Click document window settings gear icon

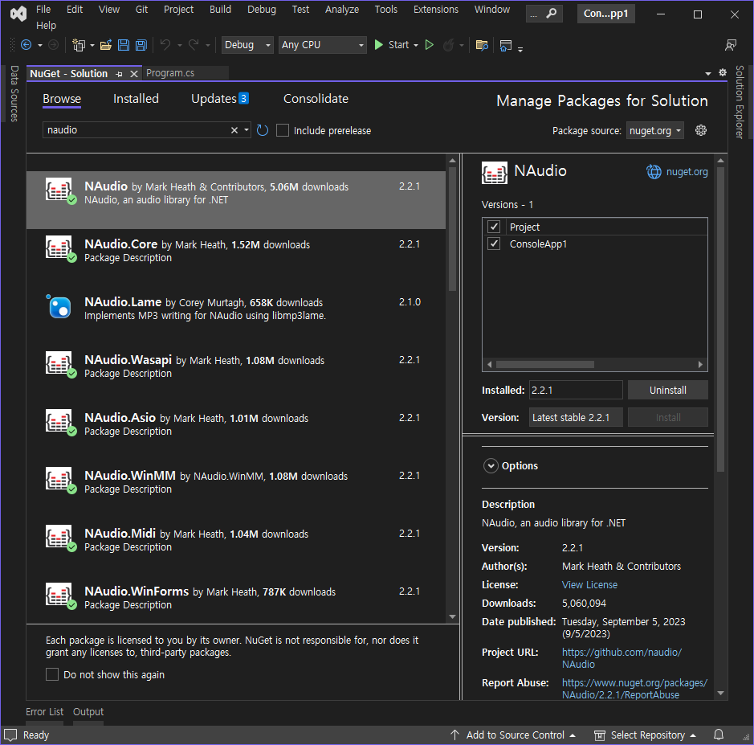(x=723, y=72)
